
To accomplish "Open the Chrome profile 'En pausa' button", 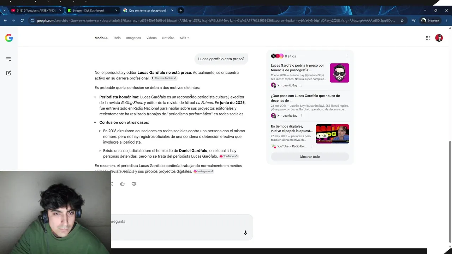I will click(x=430, y=20).
